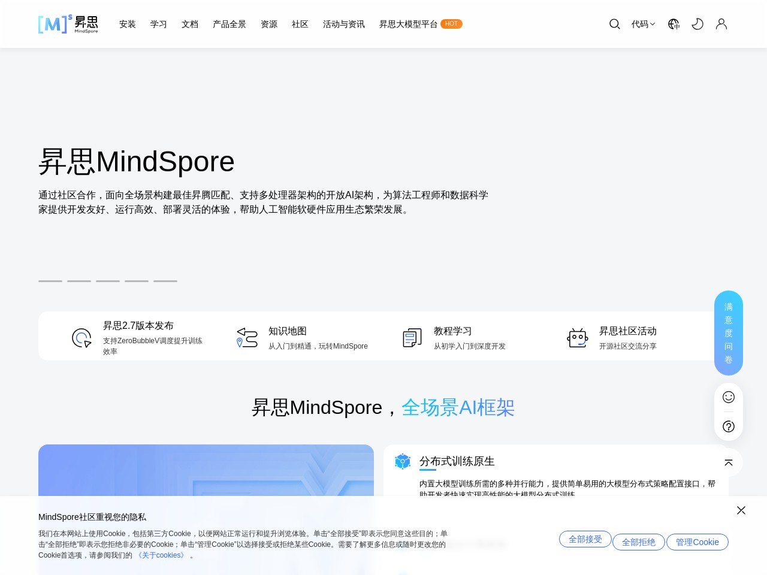Toggle dark mode moon icon
767x575 pixels.
click(x=697, y=24)
